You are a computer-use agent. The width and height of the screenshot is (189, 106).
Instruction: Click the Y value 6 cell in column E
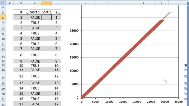[56, 44]
